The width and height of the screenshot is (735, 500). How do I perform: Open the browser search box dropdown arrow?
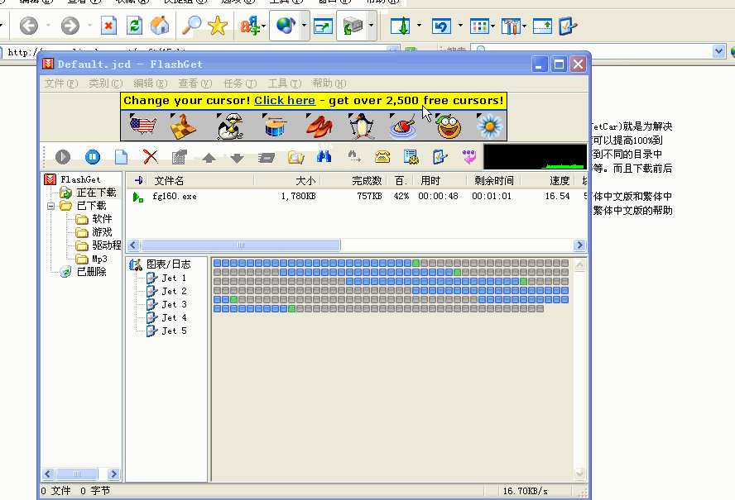[x=718, y=50]
